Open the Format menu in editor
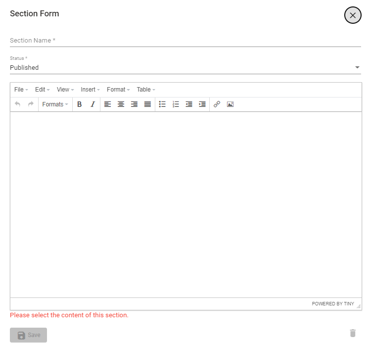This screenshot has height=343, width=369. (x=118, y=90)
